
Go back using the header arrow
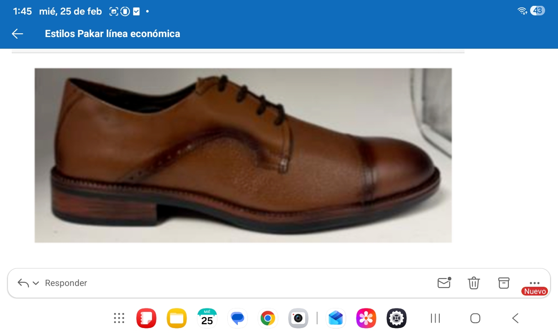click(17, 34)
